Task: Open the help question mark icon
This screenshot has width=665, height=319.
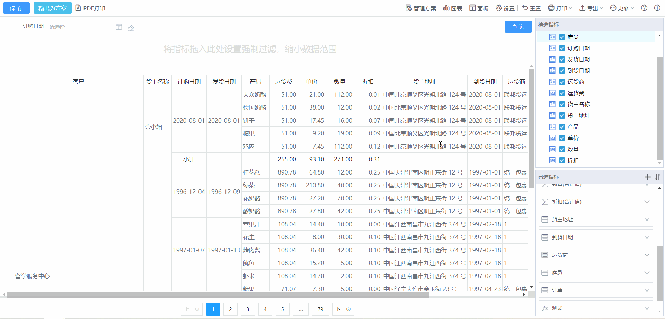Action: coord(644,8)
